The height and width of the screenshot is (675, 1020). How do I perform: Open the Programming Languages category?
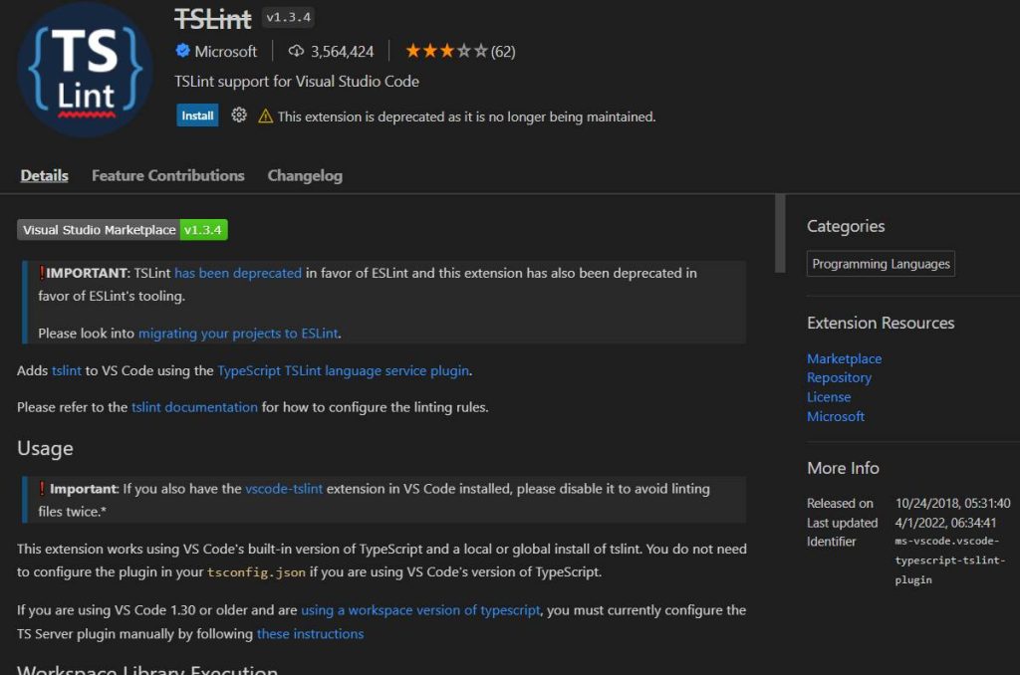[x=880, y=263]
